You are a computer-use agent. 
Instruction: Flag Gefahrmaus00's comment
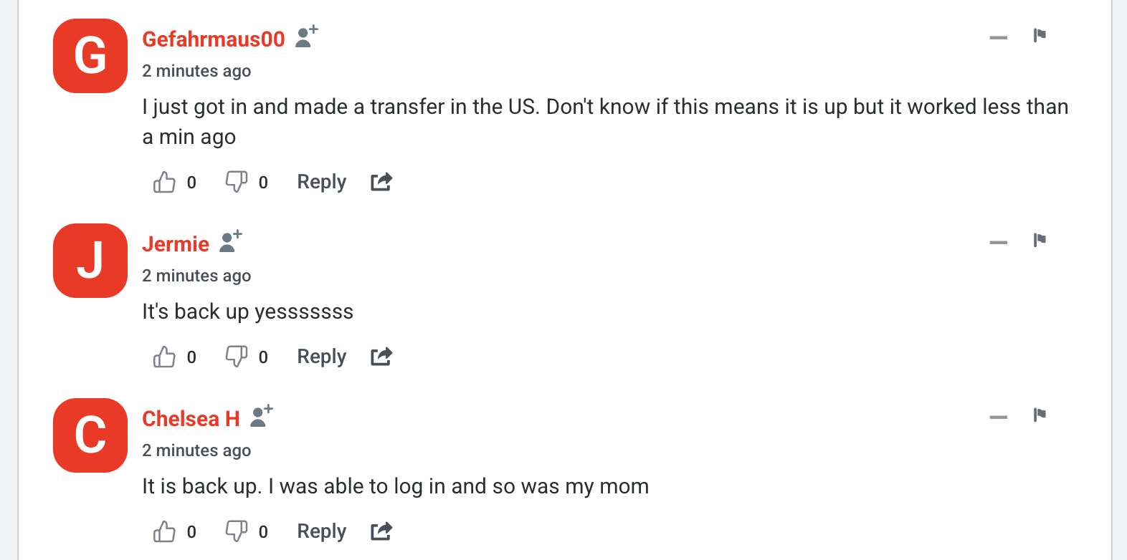click(1040, 35)
